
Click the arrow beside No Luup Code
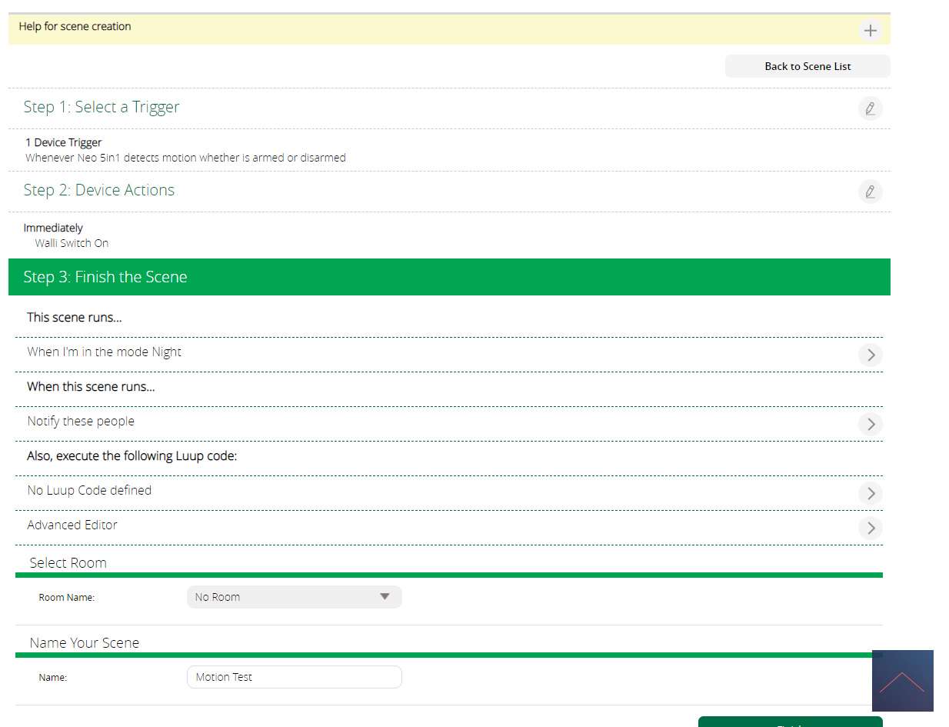coord(871,493)
